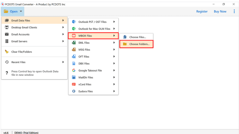The height and width of the screenshot is (134, 239).
Task: Select Email Accounts menu entry
Action: click(34, 34)
